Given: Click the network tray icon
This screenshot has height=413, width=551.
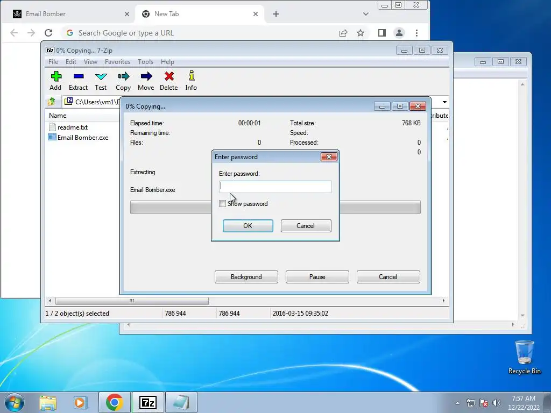Looking at the screenshot, I should point(470,403).
